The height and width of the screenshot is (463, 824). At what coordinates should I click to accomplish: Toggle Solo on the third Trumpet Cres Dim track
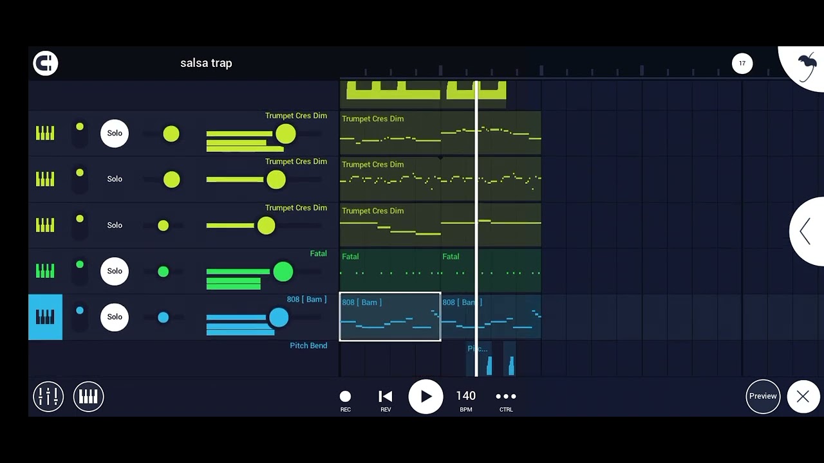pyautogui.click(x=115, y=225)
